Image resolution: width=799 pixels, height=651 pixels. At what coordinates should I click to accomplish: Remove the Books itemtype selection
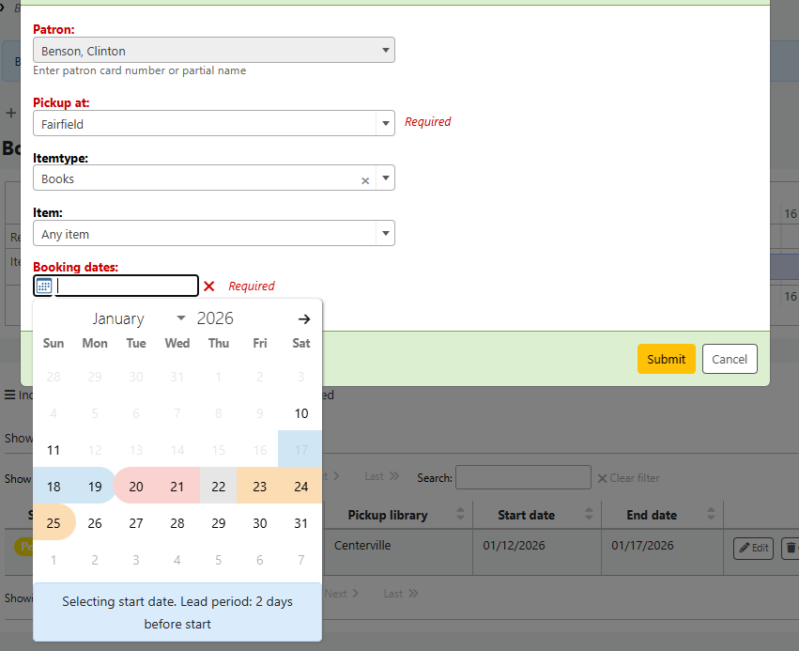365,180
